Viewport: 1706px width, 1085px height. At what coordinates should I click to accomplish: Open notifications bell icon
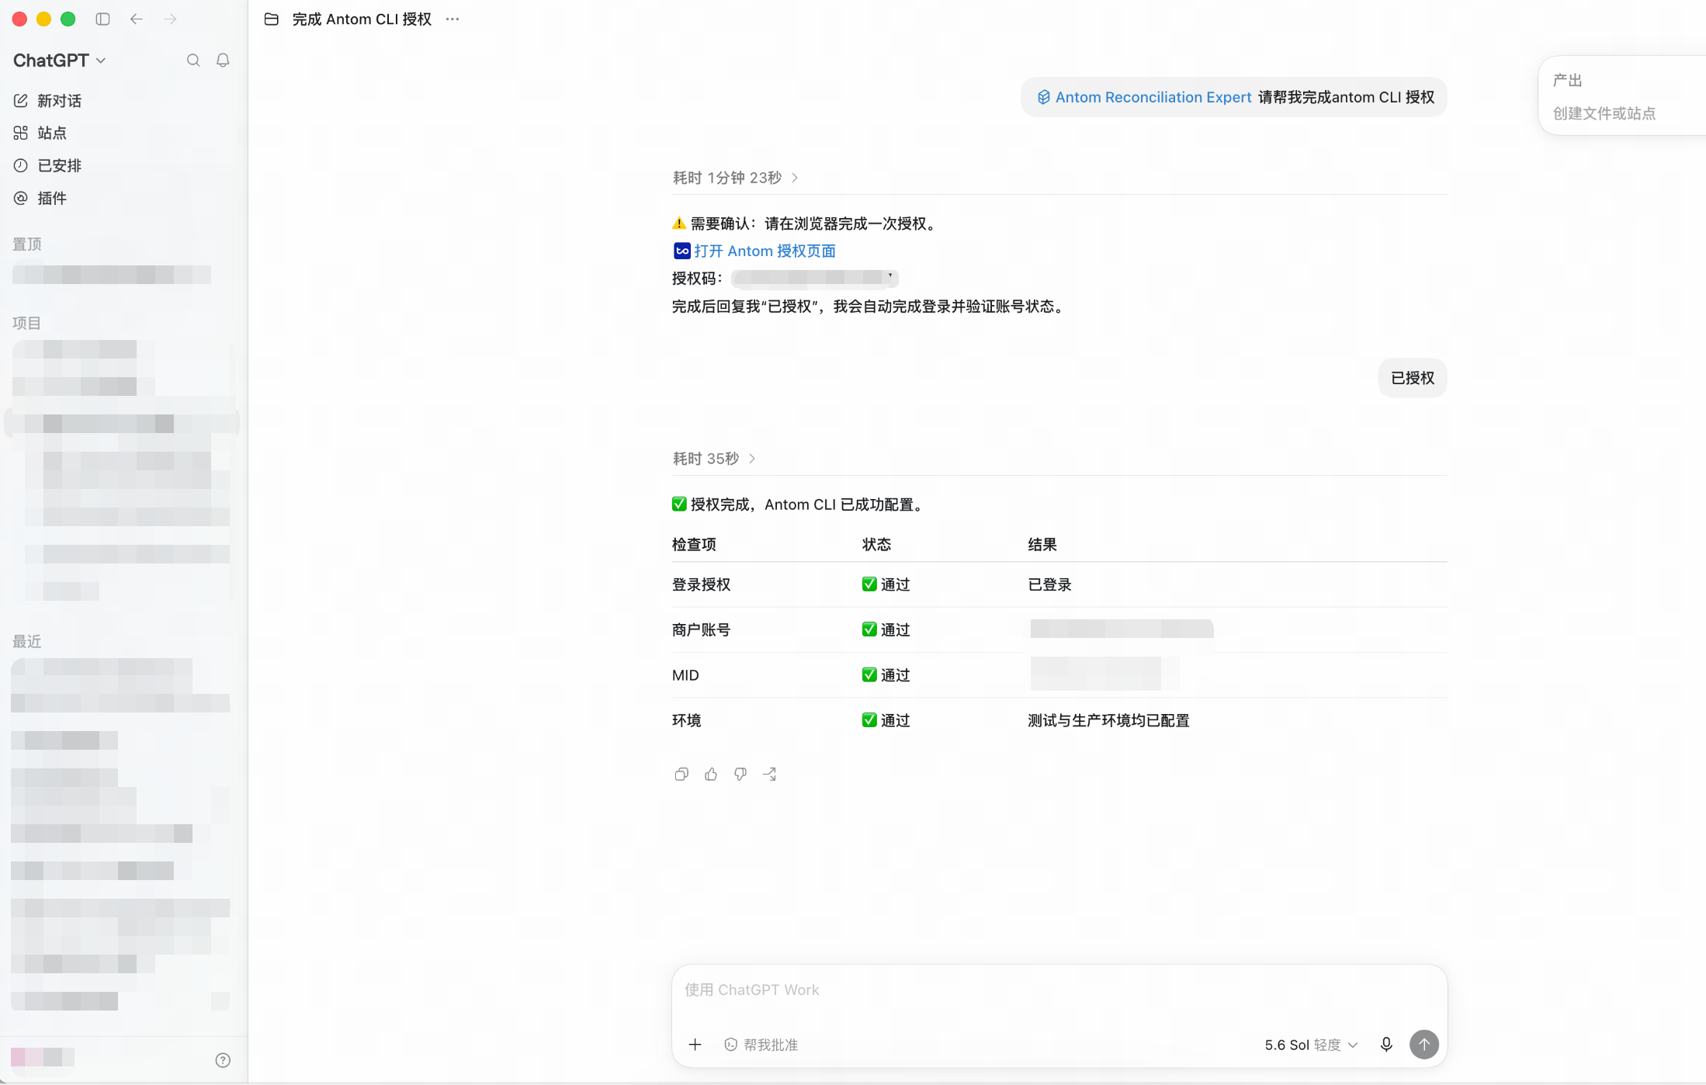coord(223,61)
